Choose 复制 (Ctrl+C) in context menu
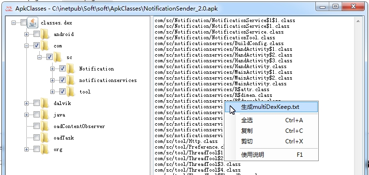The height and width of the screenshot is (175, 369). [x=271, y=131]
